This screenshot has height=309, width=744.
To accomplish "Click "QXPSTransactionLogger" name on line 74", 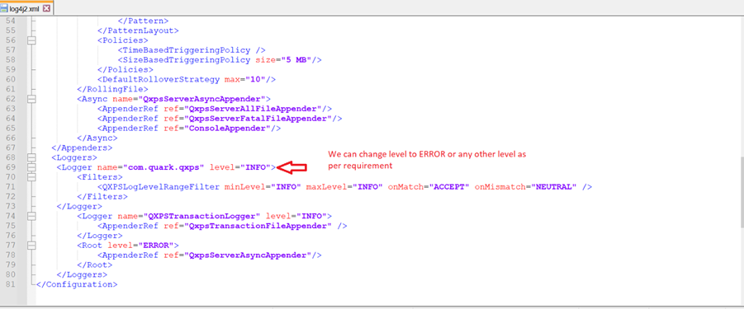I will 202,216.
